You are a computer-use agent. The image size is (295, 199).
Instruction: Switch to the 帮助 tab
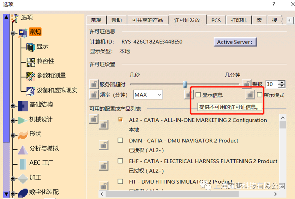point(117,20)
